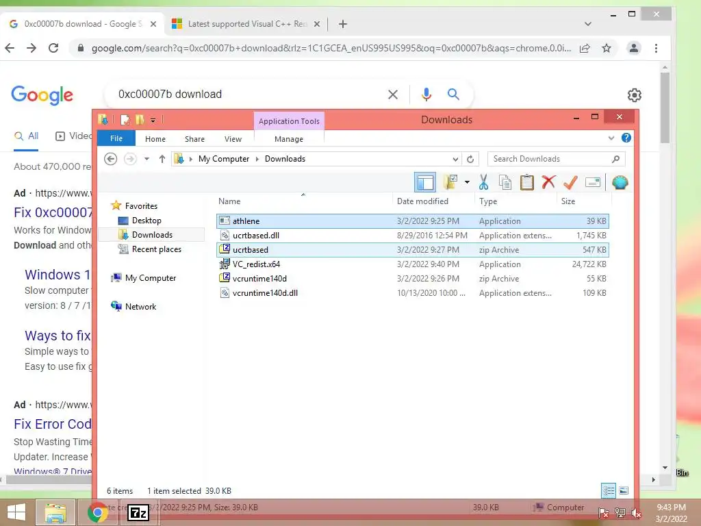This screenshot has width=701, height=526.
Task: Open the Manage ribbon tab
Action: pyautogui.click(x=289, y=139)
